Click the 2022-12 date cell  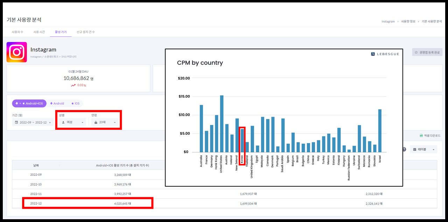[36, 203]
